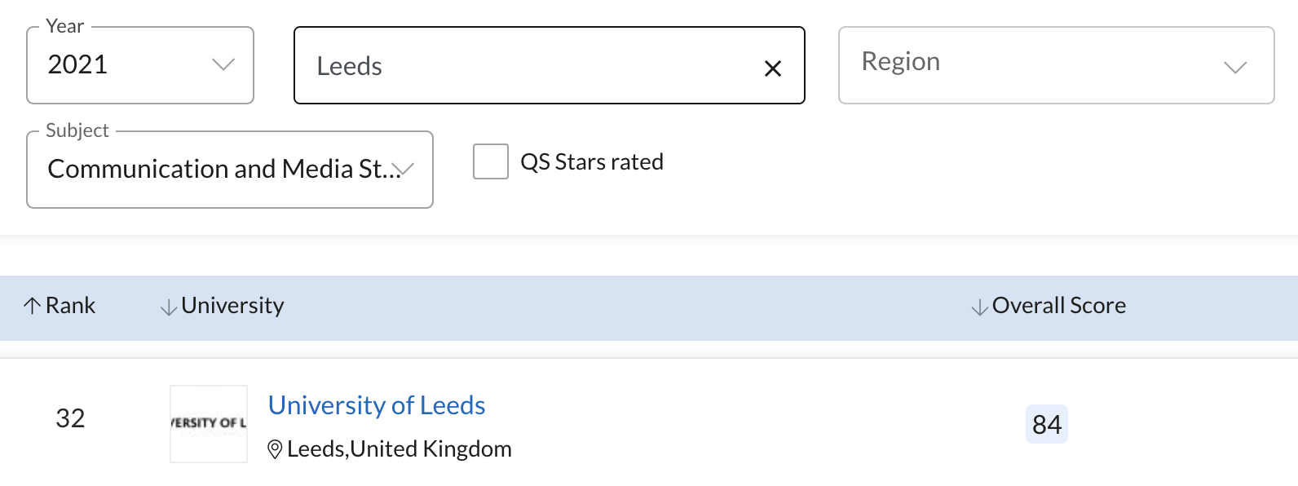This screenshot has width=1298, height=486.
Task: Open the University of Leeds link
Action: (x=377, y=405)
